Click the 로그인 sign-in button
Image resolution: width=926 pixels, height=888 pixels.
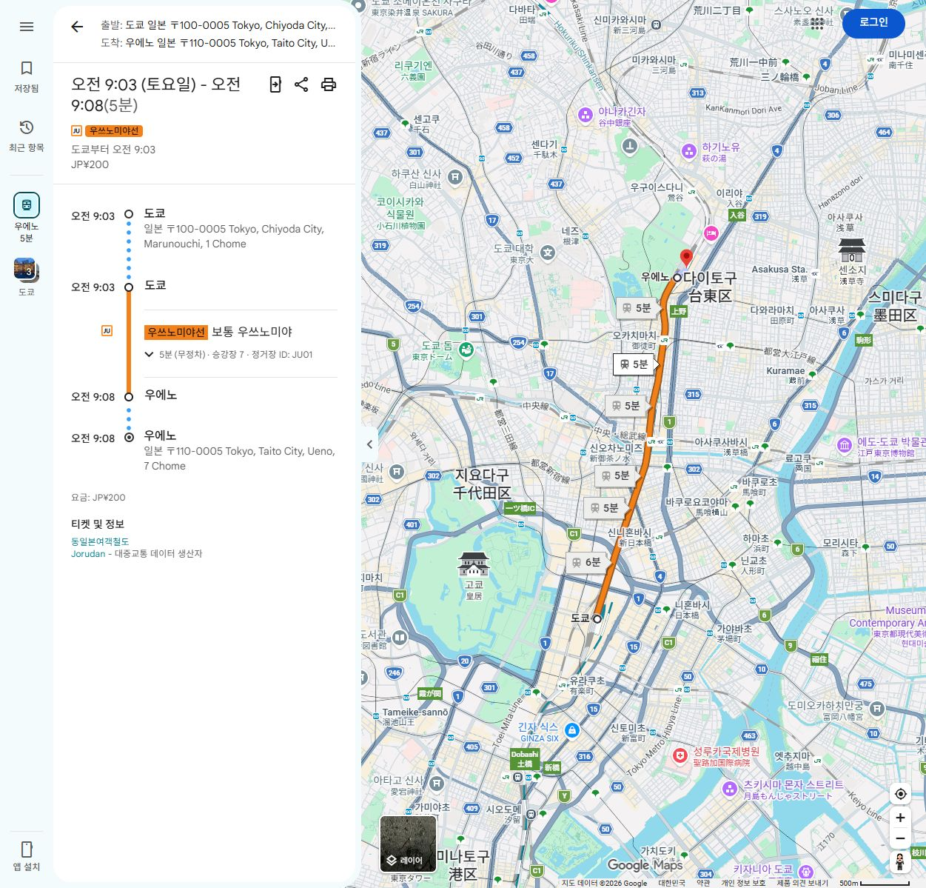coord(873,22)
